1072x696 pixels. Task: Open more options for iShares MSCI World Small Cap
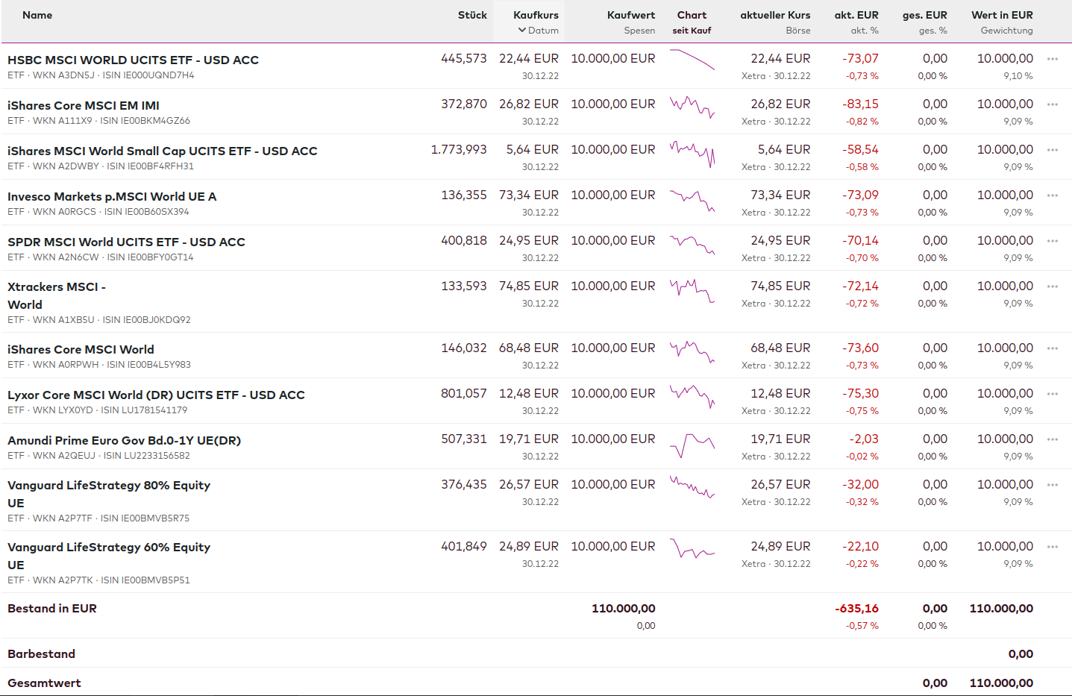(1052, 150)
